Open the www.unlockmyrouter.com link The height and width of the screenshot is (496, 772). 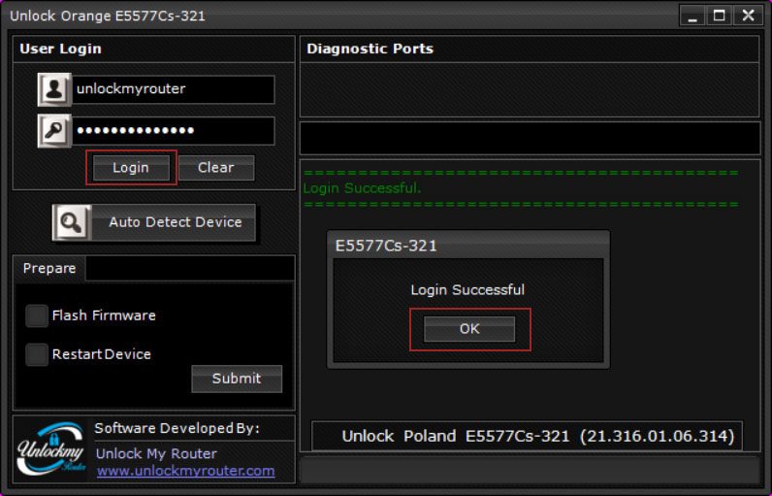coord(185,471)
